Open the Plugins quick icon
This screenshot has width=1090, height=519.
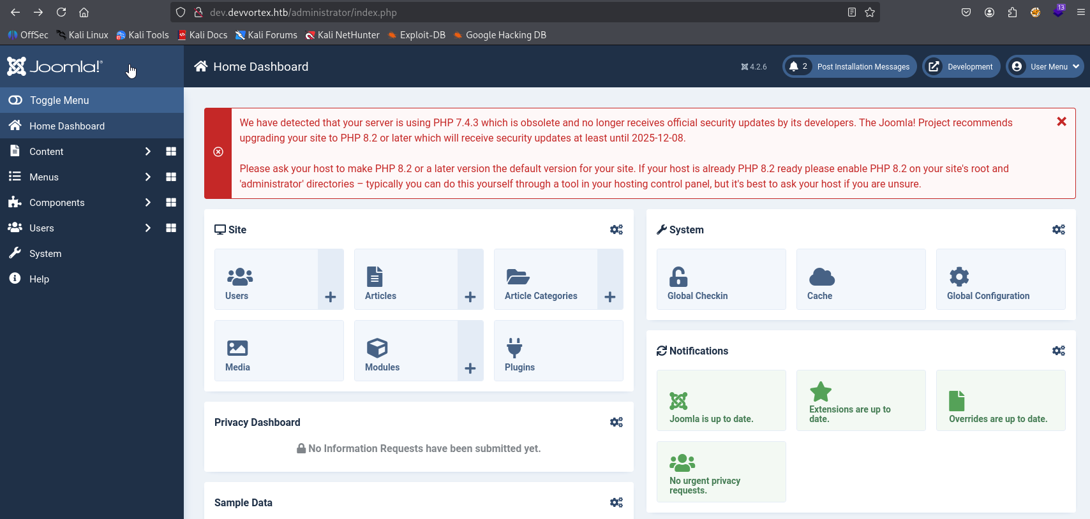point(558,351)
